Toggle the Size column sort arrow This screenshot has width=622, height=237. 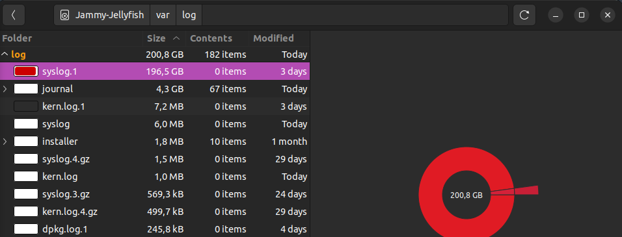coord(176,38)
